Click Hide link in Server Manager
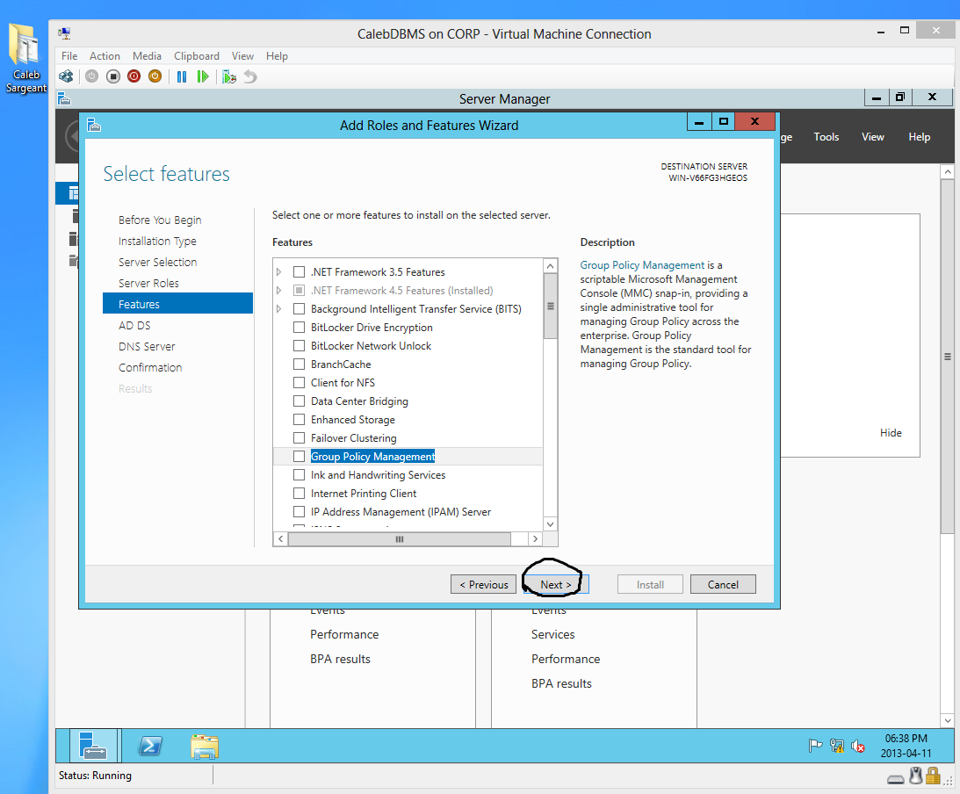This screenshot has width=960, height=794. tap(891, 433)
